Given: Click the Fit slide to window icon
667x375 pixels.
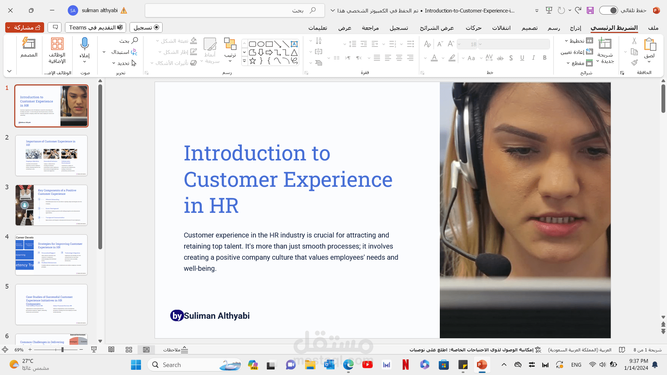Looking at the screenshot, I should 5,350.
